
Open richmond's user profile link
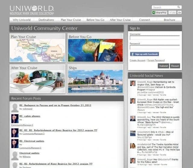[x=27, y=109]
